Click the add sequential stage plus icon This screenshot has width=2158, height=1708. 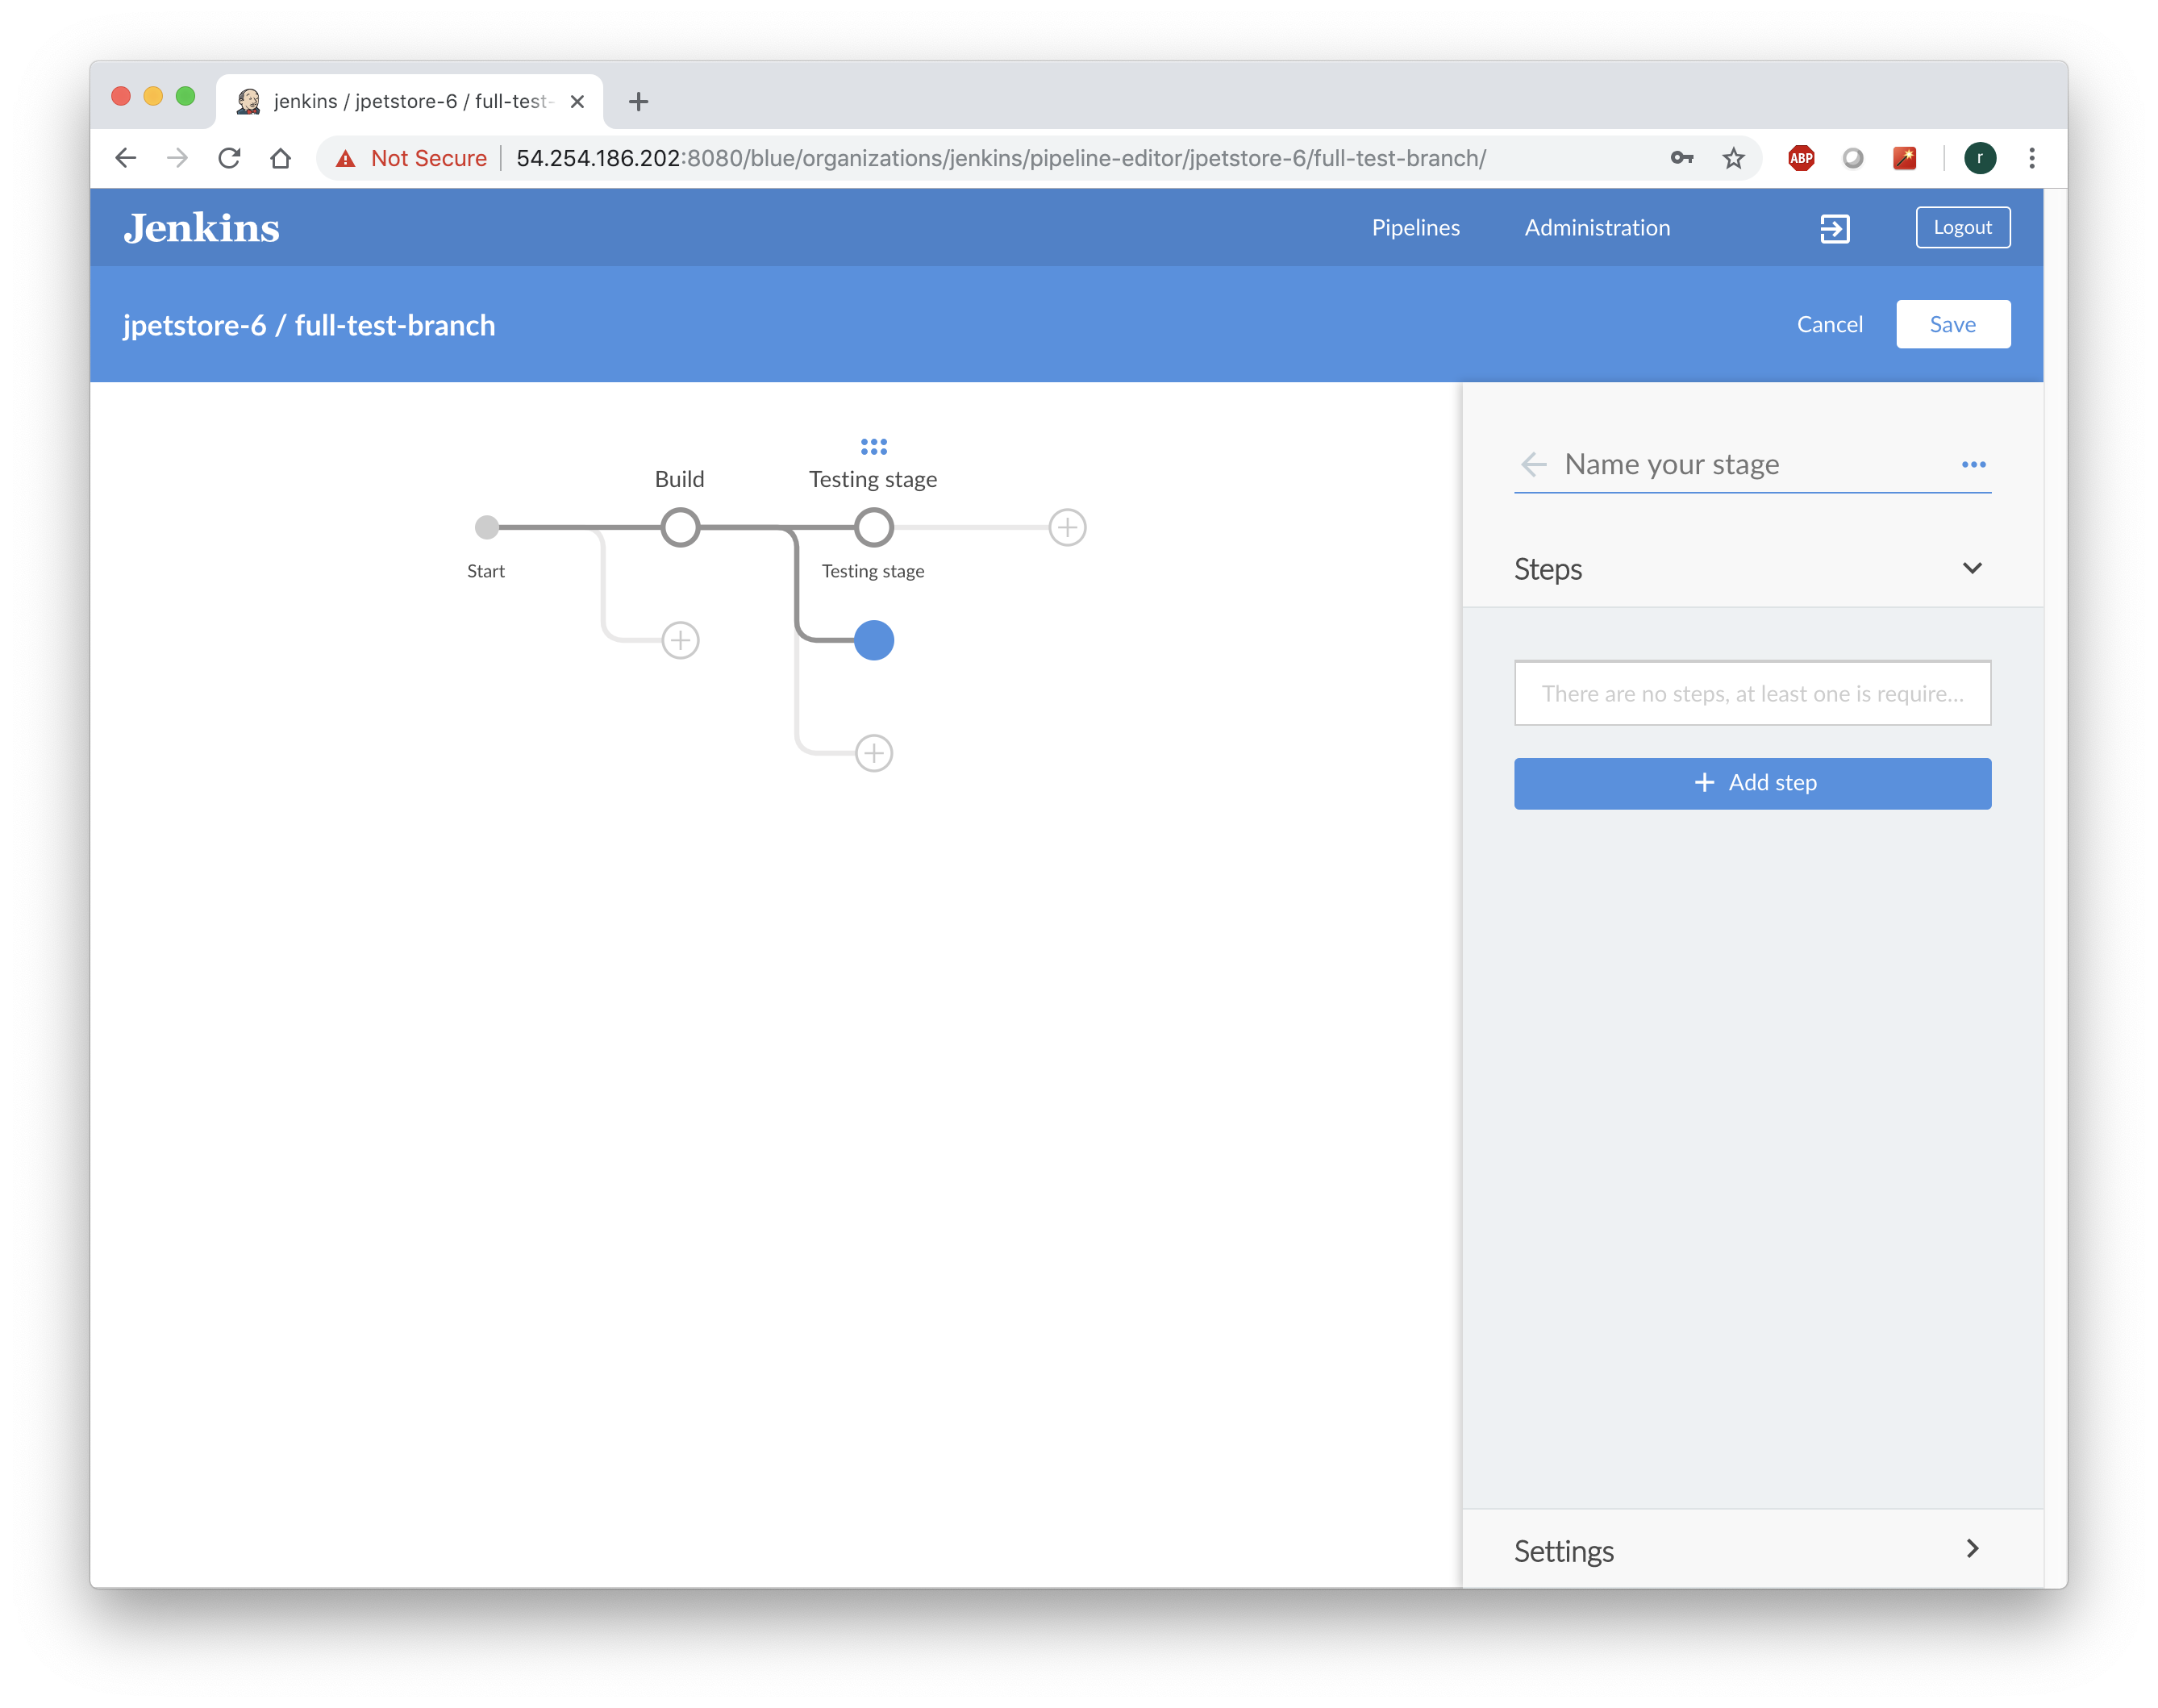point(1067,526)
